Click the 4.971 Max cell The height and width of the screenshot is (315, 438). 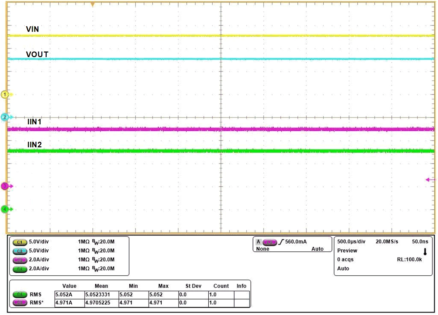coord(164,303)
